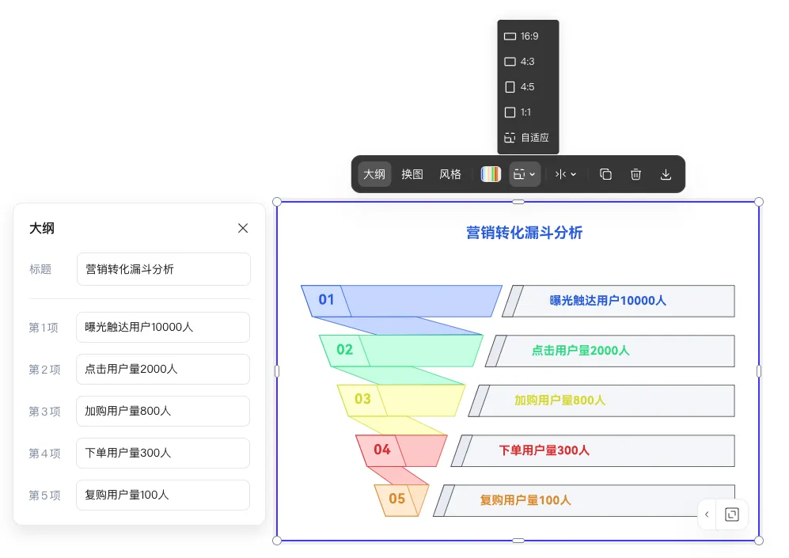Expand the aspect ratio dropdown

(x=525, y=174)
